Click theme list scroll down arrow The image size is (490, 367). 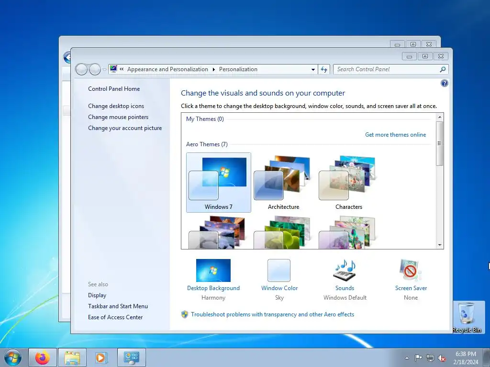pos(440,245)
